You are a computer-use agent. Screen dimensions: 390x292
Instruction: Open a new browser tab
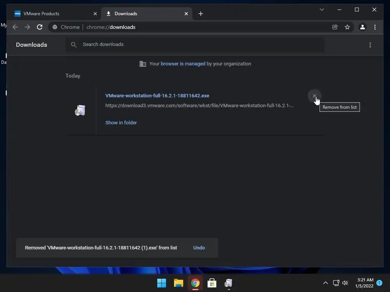201,14
